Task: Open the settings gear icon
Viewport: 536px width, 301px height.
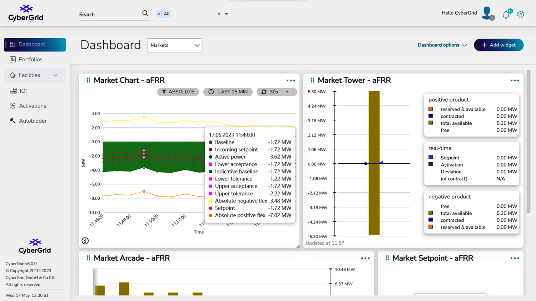Action: (521, 14)
